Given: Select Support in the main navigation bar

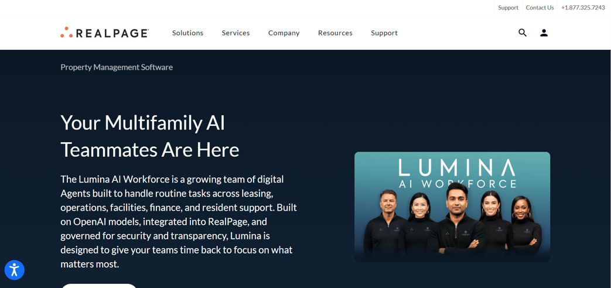Looking at the screenshot, I should tap(384, 33).
